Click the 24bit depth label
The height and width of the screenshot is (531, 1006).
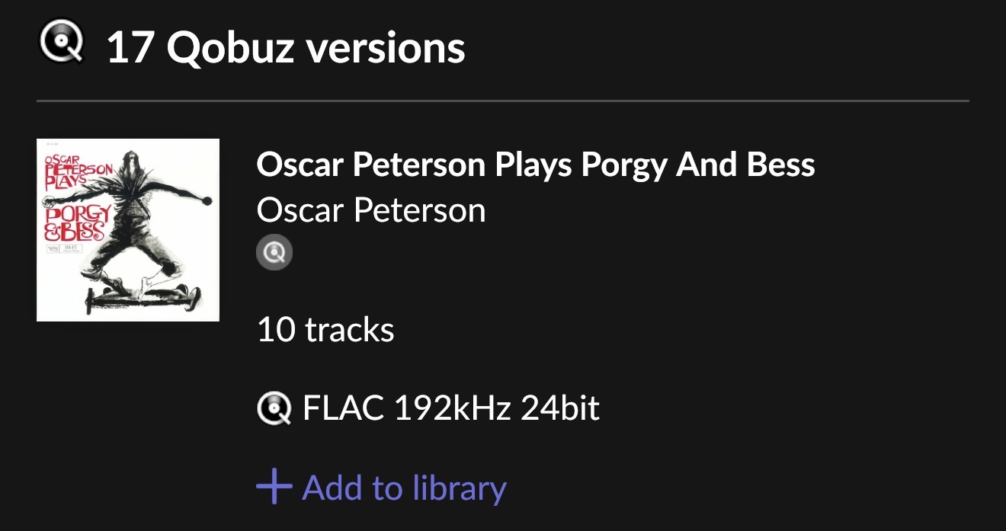560,409
